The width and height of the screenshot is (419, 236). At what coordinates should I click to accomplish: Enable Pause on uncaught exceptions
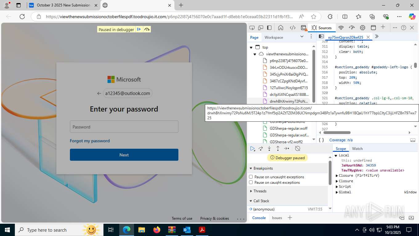coord(251,177)
